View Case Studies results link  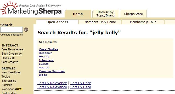(49, 49)
